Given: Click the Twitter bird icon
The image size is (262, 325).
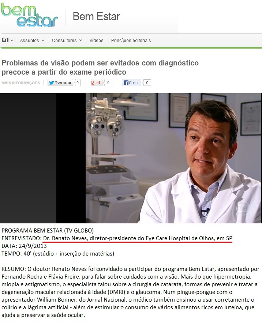Looking at the screenshot, I should tap(52, 83).
